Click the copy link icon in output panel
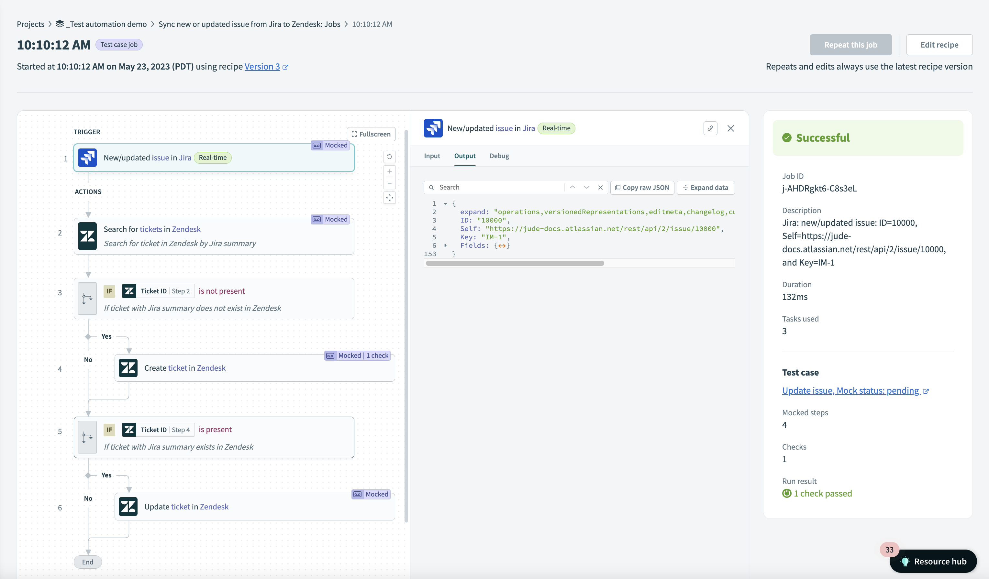 point(710,127)
